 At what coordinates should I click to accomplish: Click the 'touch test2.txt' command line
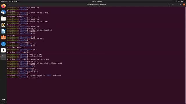pyautogui.click(x=24, y=54)
